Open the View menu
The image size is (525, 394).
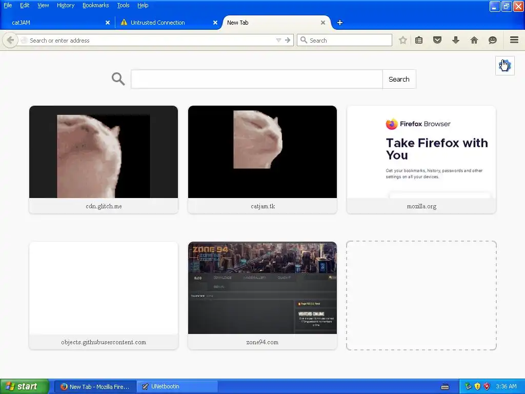point(43,5)
